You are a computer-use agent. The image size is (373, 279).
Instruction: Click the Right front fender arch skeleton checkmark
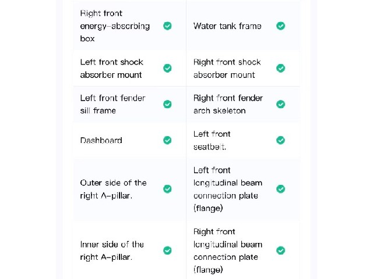(280, 104)
